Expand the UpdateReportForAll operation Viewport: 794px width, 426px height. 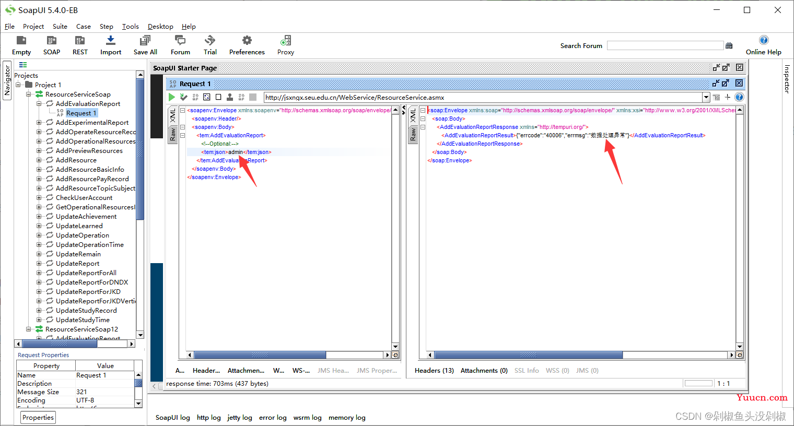39,273
